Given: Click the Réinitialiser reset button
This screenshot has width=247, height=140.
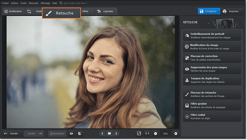Looking at the screenshot, I should coord(57,133).
